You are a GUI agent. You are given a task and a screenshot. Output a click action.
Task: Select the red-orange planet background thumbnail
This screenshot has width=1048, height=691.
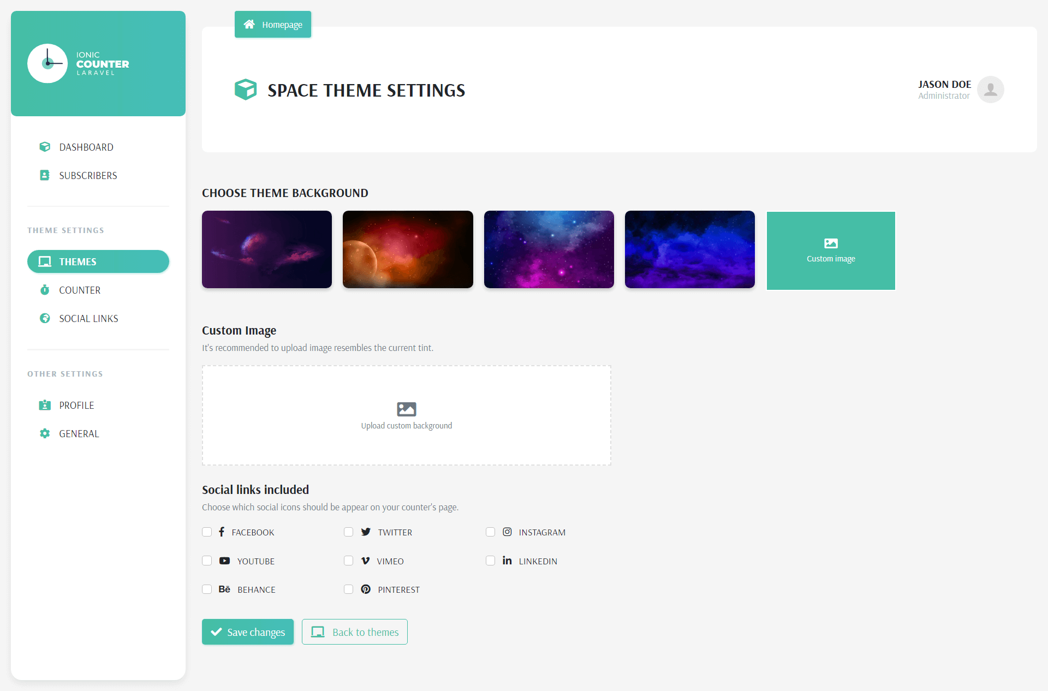pyautogui.click(x=408, y=249)
